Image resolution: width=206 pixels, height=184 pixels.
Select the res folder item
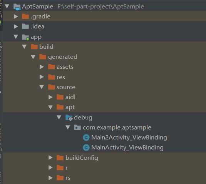56,77
